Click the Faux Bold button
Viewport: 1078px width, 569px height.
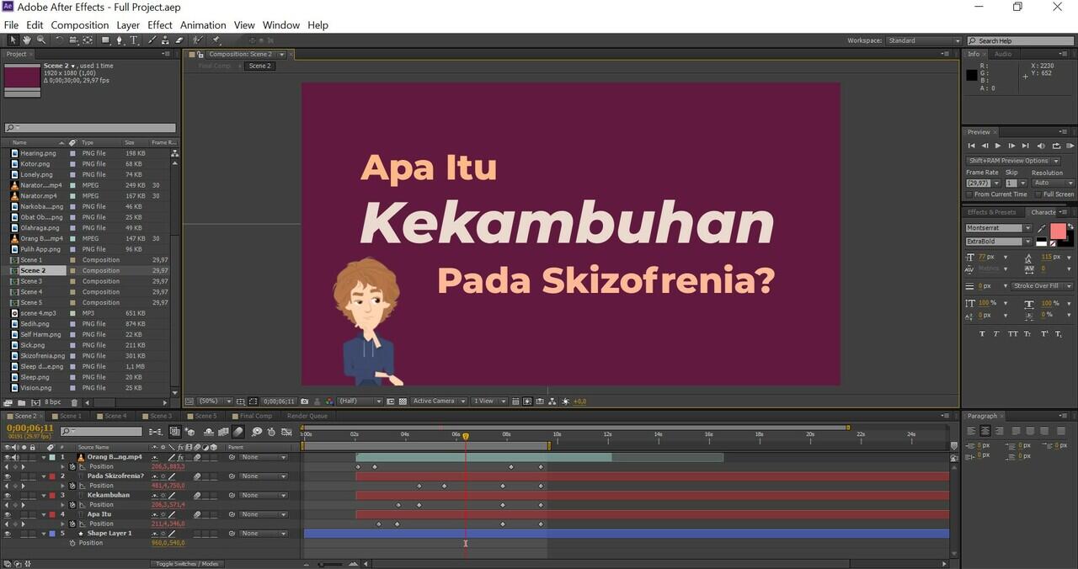[x=982, y=333]
